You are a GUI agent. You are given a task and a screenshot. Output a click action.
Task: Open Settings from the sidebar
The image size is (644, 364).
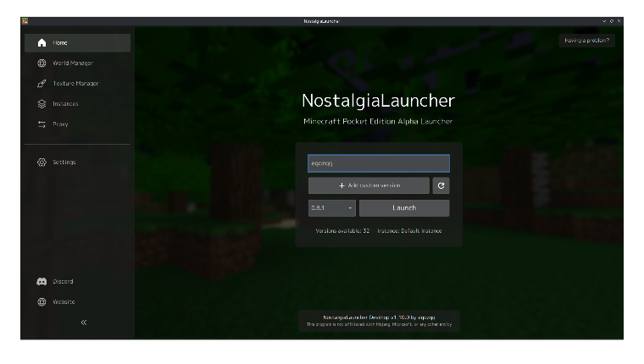click(78, 163)
